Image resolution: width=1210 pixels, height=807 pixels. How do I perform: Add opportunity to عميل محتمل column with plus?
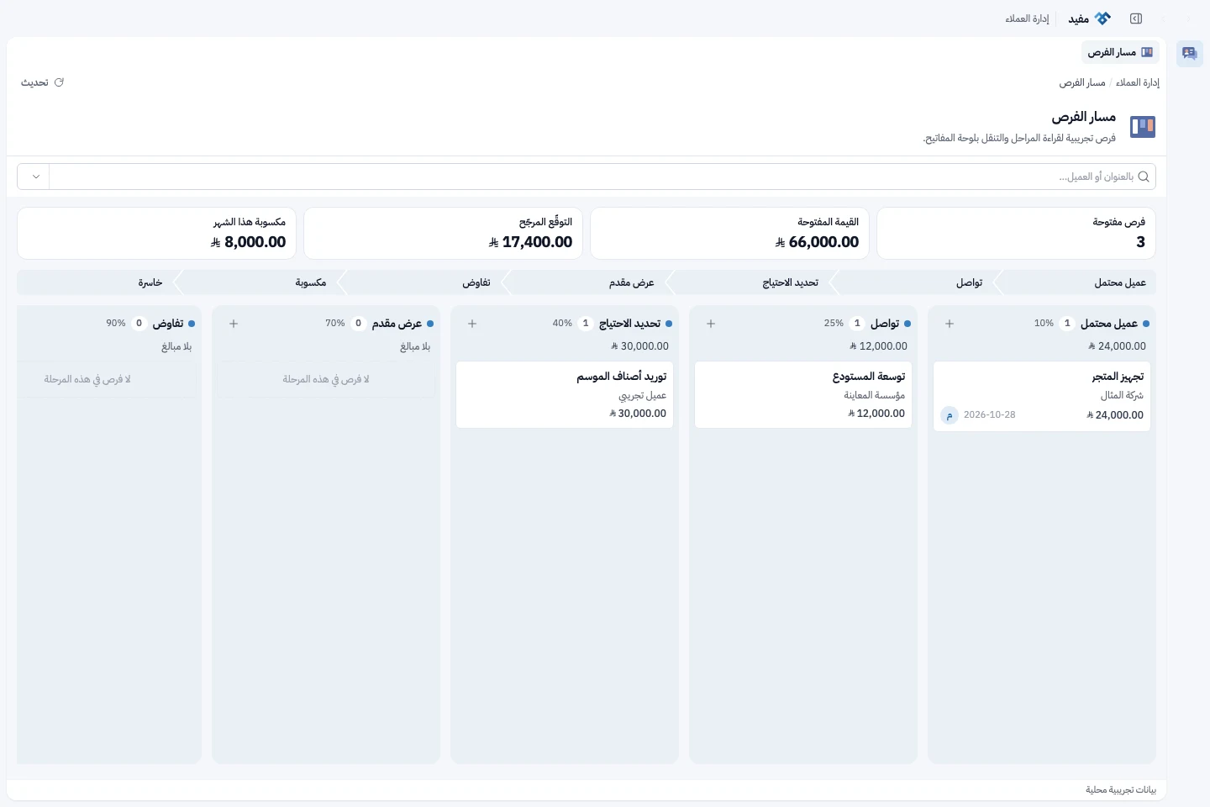[950, 324]
